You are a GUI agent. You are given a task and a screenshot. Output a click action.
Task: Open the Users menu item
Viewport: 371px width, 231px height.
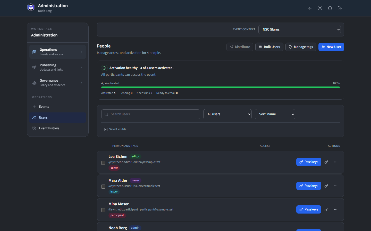pyautogui.click(x=58, y=118)
